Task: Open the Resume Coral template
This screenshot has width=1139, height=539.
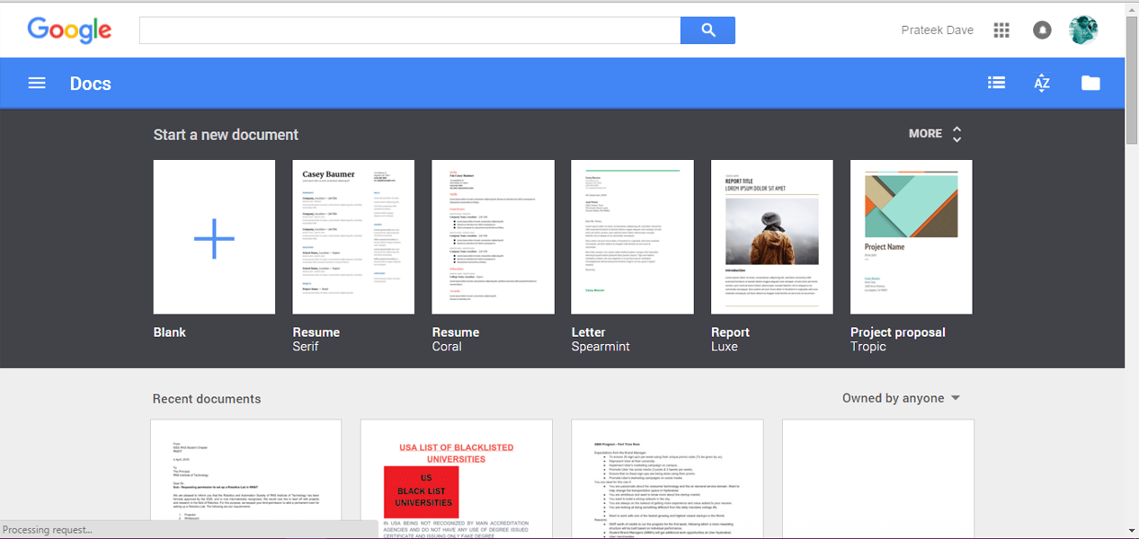Action: (x=493, y=237)
